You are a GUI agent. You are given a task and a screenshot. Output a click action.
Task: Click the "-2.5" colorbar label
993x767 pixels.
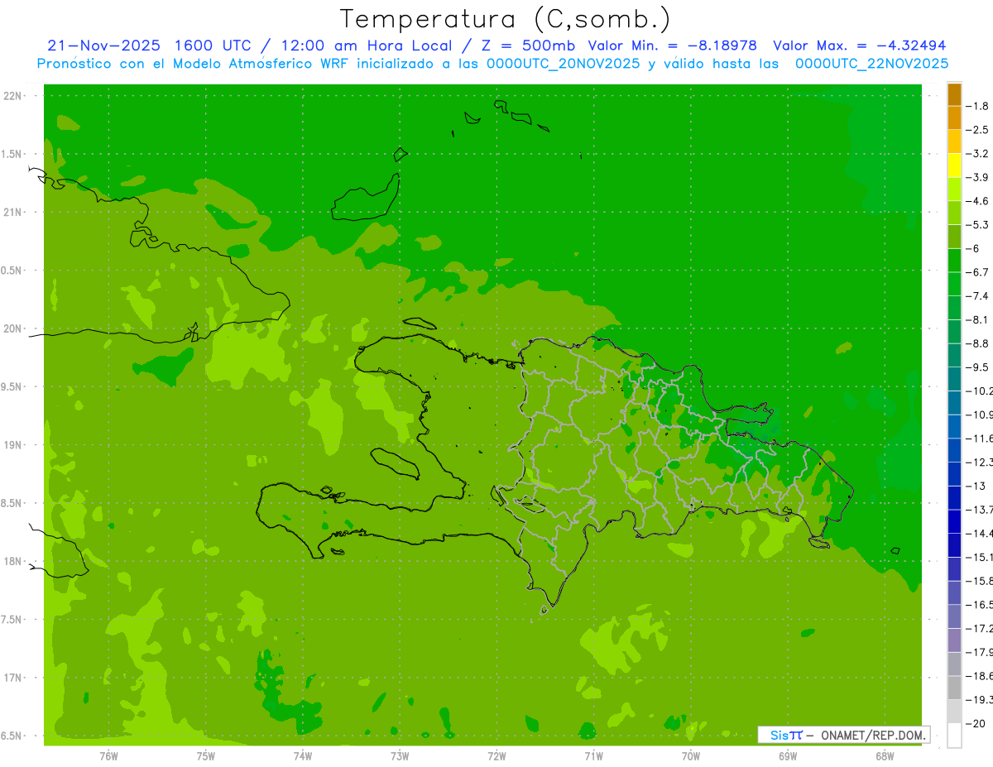click(x=978, y=130)
